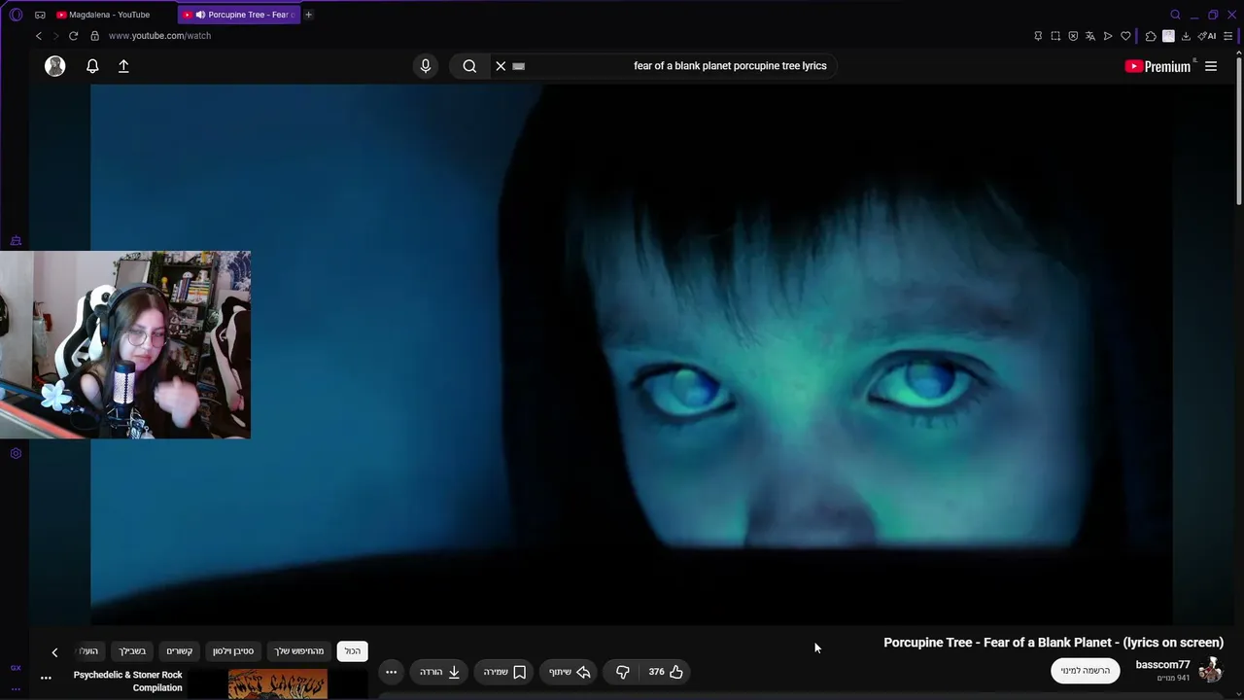Click the YouTube upload video icon
The width and height of the screenshot is (1244, 700).
[123, 66]
